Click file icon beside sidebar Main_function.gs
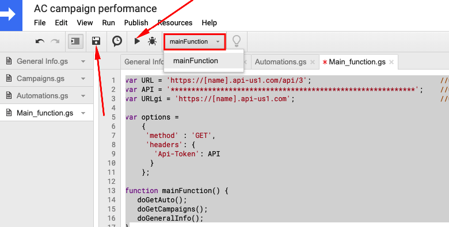Image resolution: width=449 pixels, height=227 pixels. click(9, 113)
